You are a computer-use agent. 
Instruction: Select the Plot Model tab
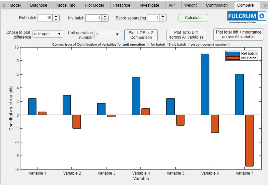point(94,5)
